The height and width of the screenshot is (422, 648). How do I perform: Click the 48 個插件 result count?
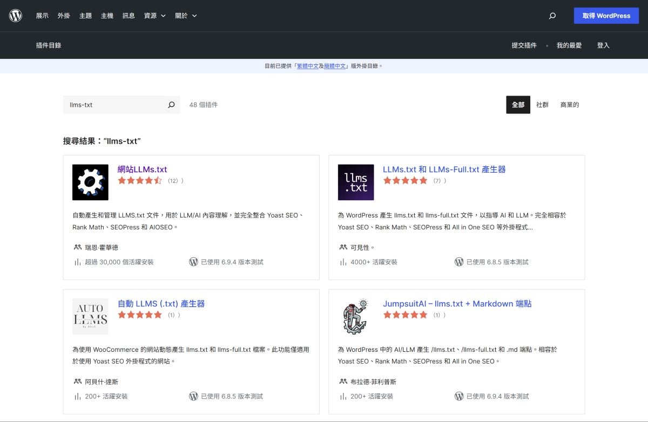(x=204, y=105)
